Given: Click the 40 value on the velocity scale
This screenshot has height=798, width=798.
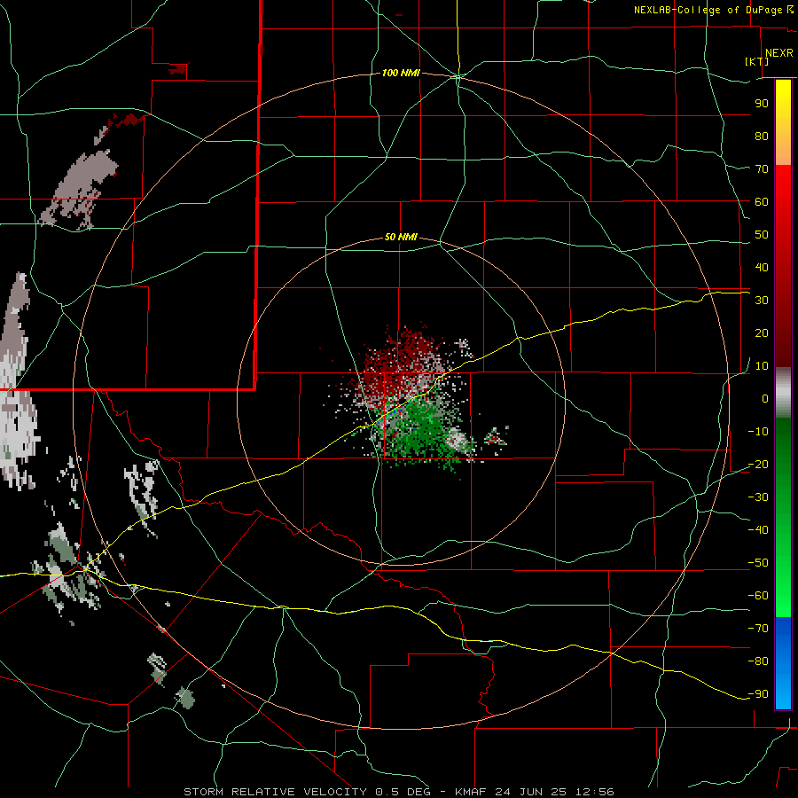Looking at the screenshot, I should point(762,267).
